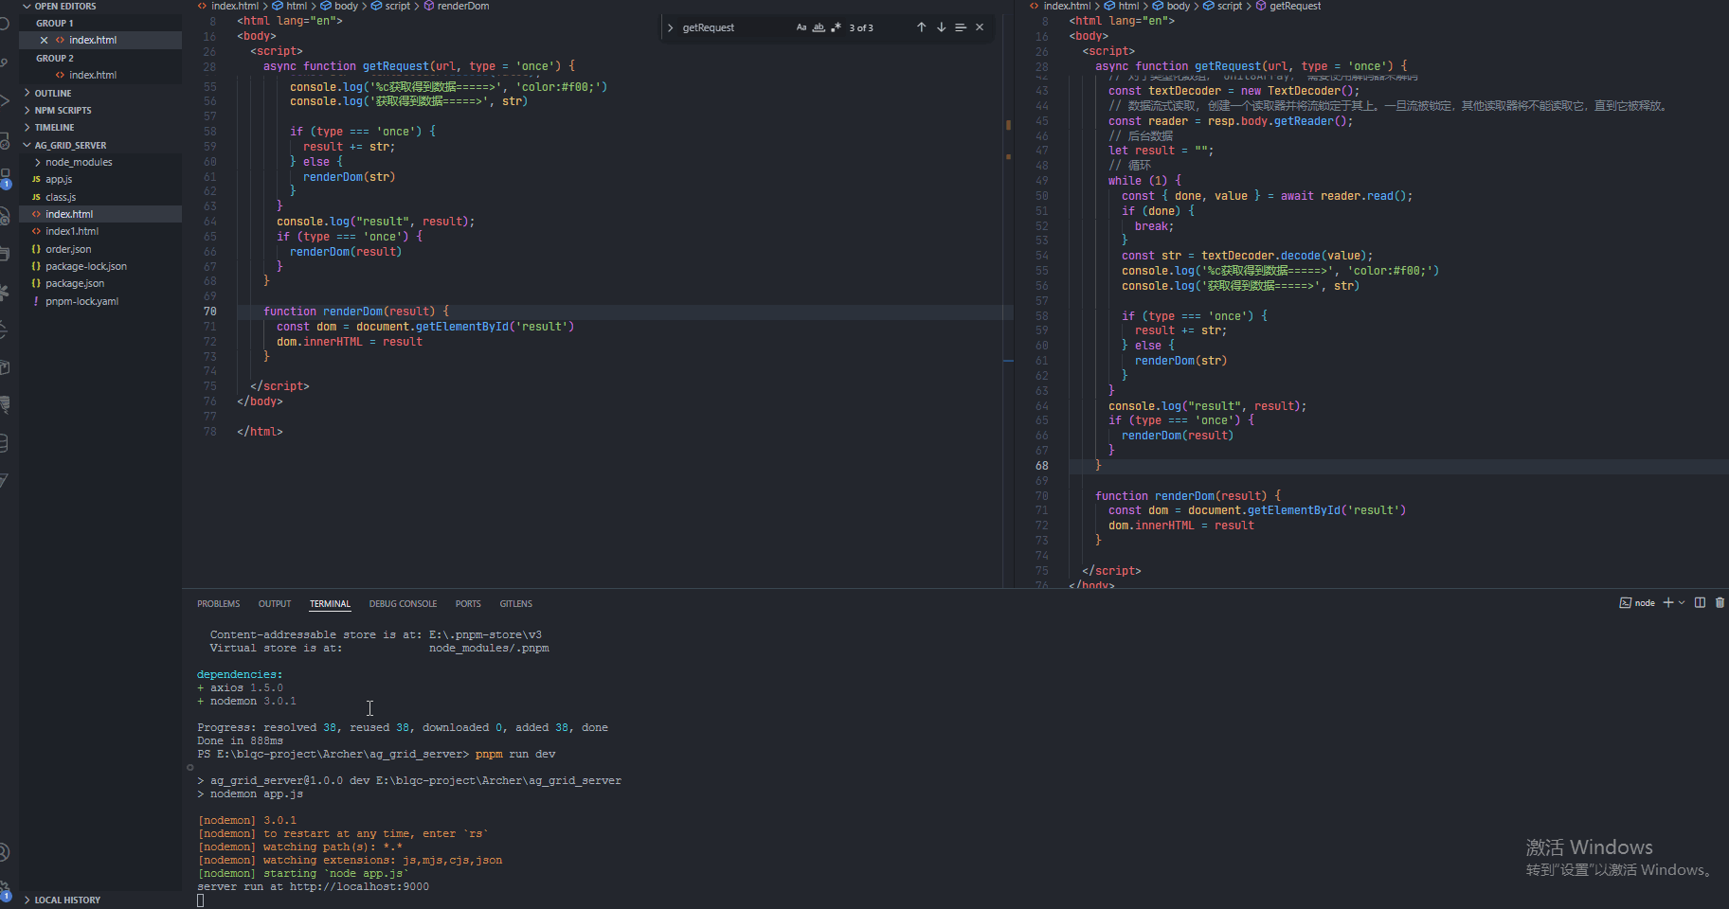Kill the terminal with trash icon
This screenshot has height=909, width=1729.
coord(1720,603)
